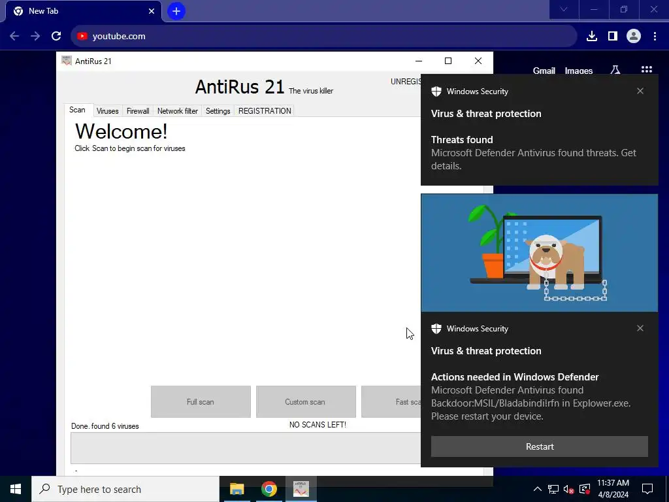The height and width of the screenshot is (502, 669).
Task: Click the muted volume tray icon
Action: tap(569, 489)
